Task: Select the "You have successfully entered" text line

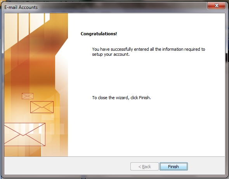Action: point(149,49)
